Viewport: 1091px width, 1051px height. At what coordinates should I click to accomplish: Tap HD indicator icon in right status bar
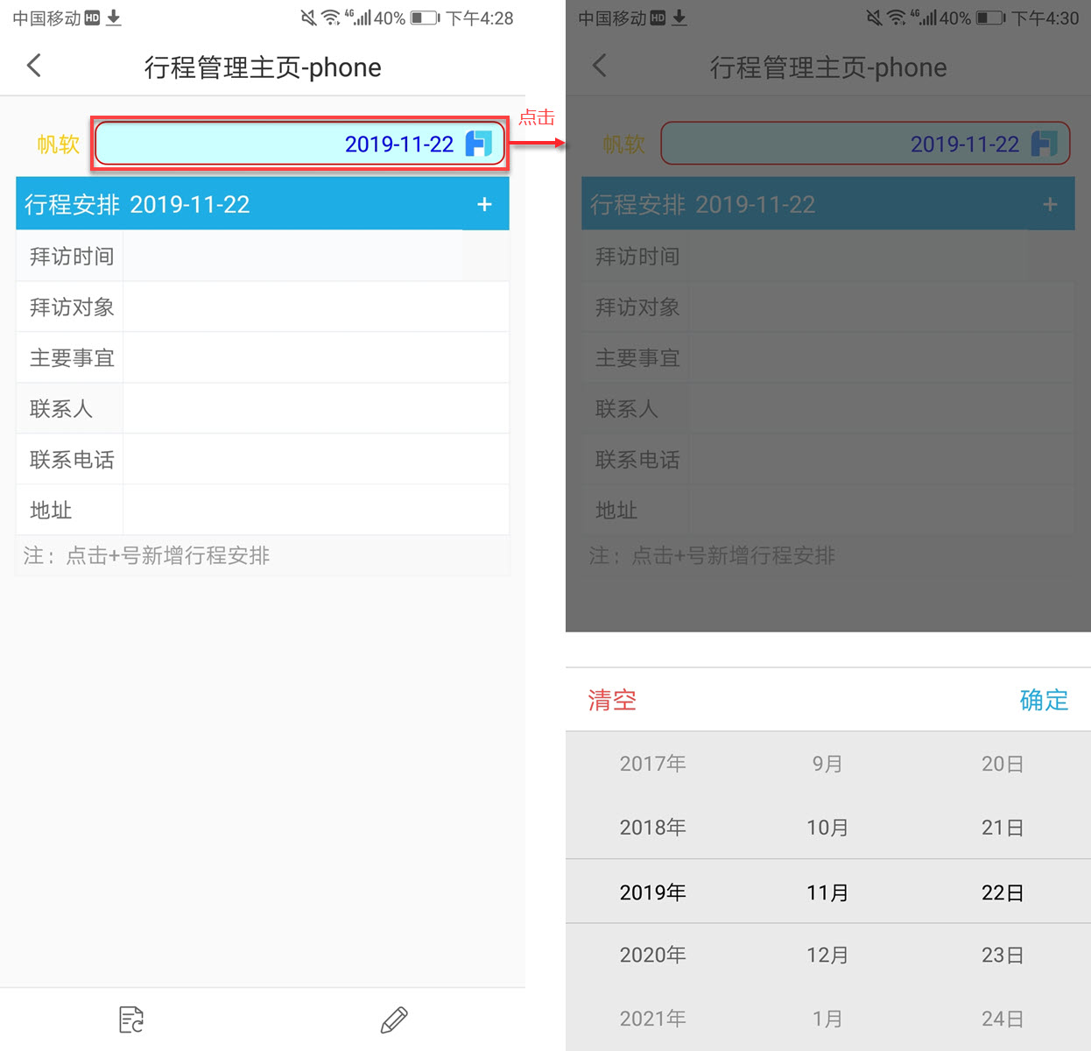658,18
